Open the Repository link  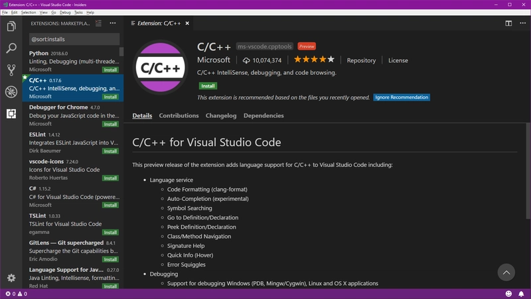coord(361,60)
